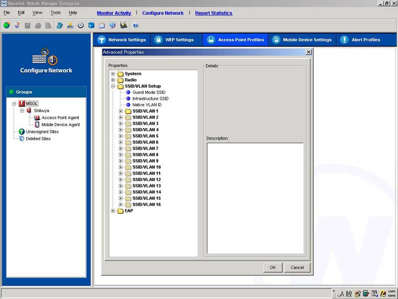Click the blue question mark help icon
398x299 pixels.
tap(135, 25)
